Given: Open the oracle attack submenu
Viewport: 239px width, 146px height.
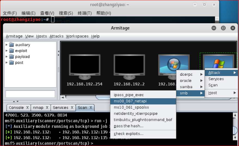Looking at the screenshot, I should [190, 81].
